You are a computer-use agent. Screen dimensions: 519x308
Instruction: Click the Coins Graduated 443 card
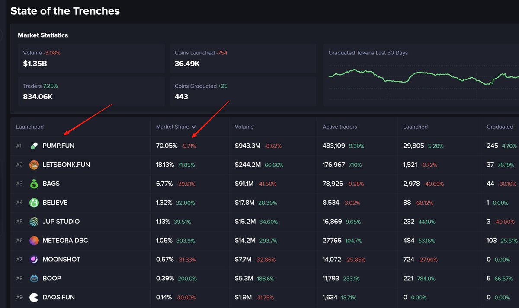coord(243,92)
